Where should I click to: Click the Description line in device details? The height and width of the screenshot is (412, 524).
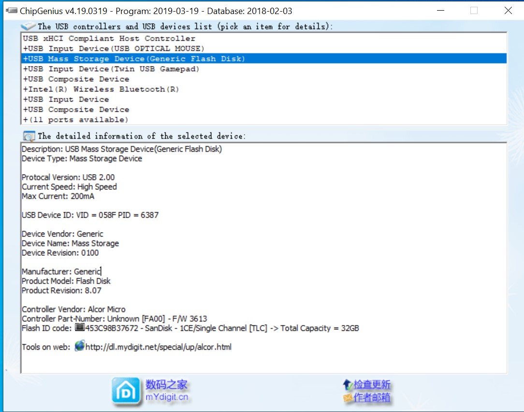point(122,149)
